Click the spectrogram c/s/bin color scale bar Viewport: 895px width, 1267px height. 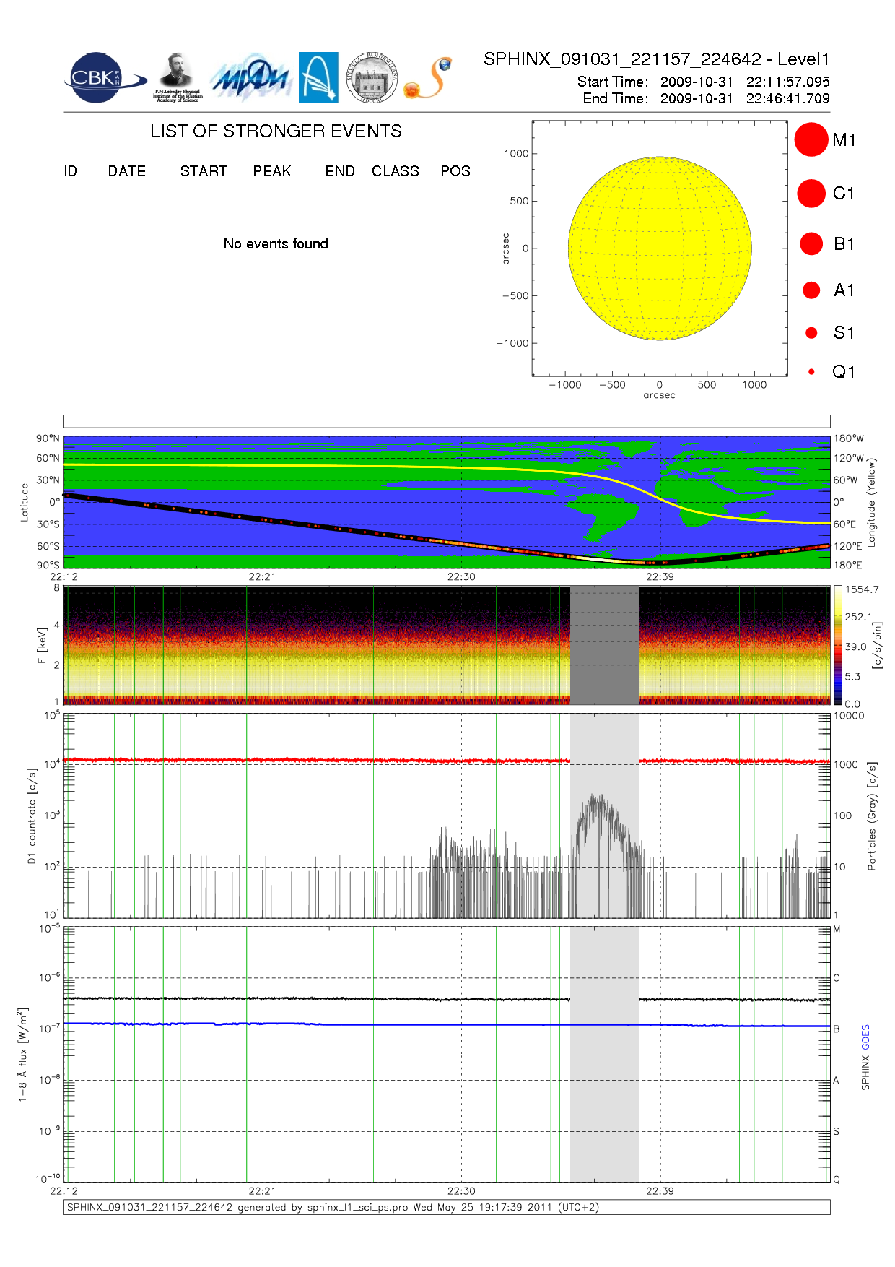(837, 645)
